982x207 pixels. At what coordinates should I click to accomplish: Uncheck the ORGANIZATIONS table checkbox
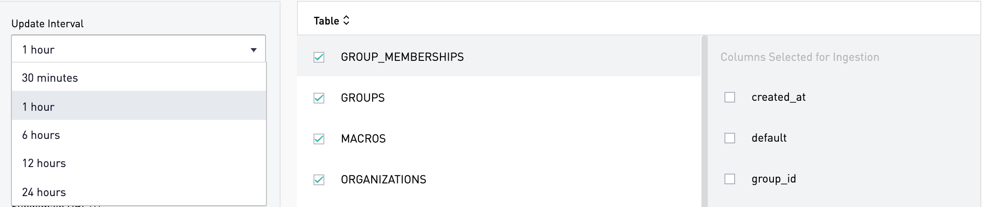(x=319, y=180)
